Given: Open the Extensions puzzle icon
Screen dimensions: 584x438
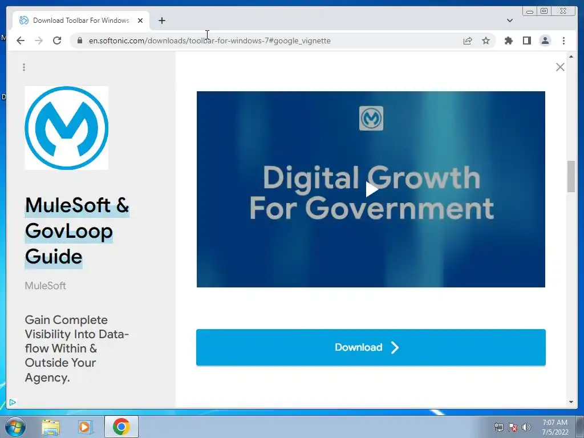Looking at the screenshot, I should (x=508, y=40).
